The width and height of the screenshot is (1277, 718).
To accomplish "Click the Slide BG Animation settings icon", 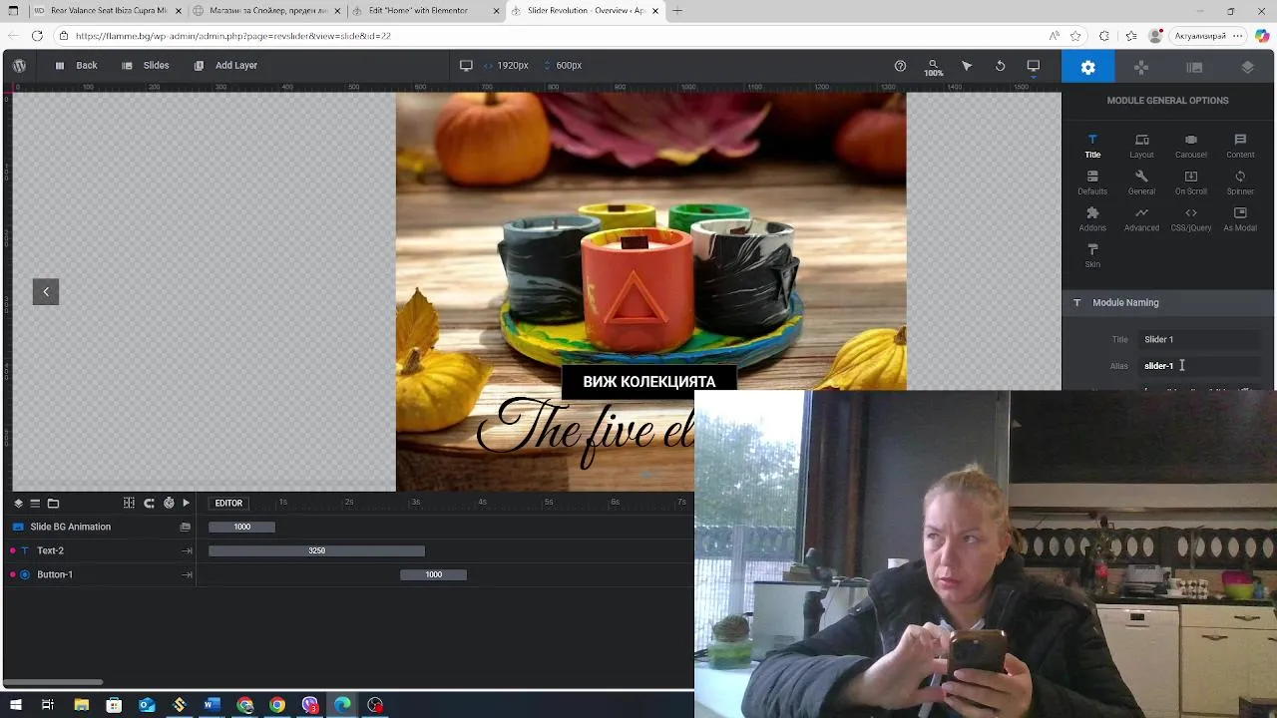I will tap(185, 527).
